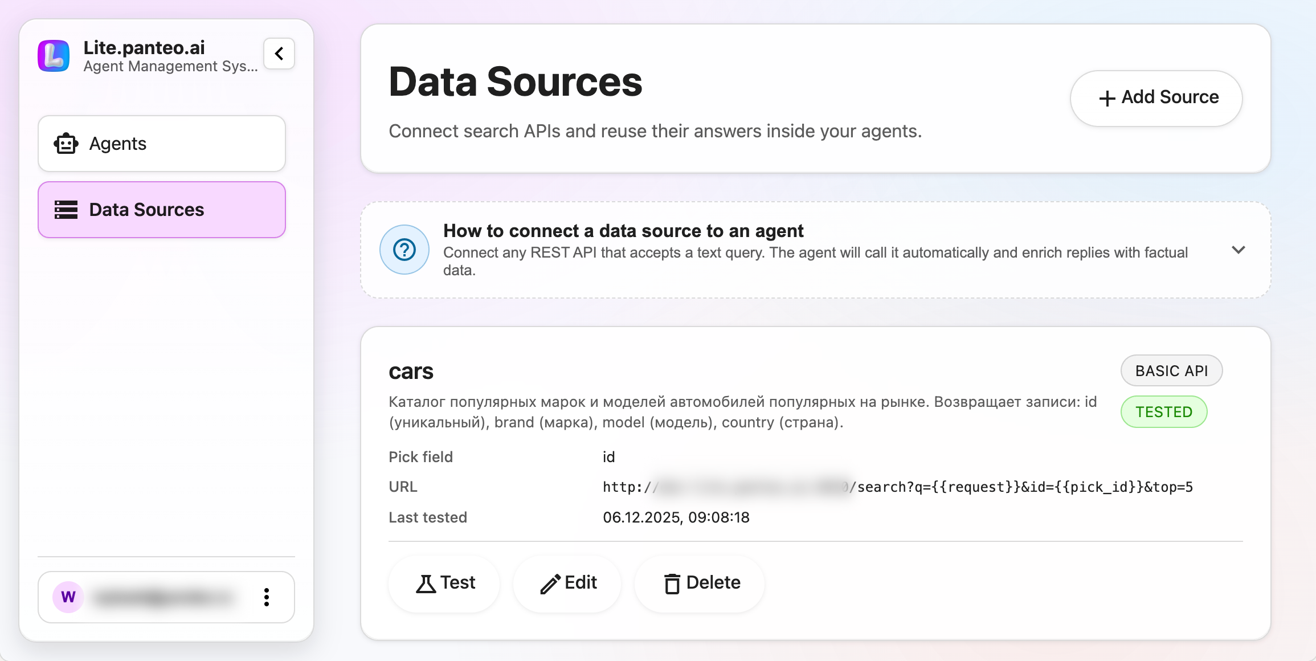The height and width of the screenshot is (661, 1316).
Task: Click the BASIC API badge
Action: pos(1171,370)
